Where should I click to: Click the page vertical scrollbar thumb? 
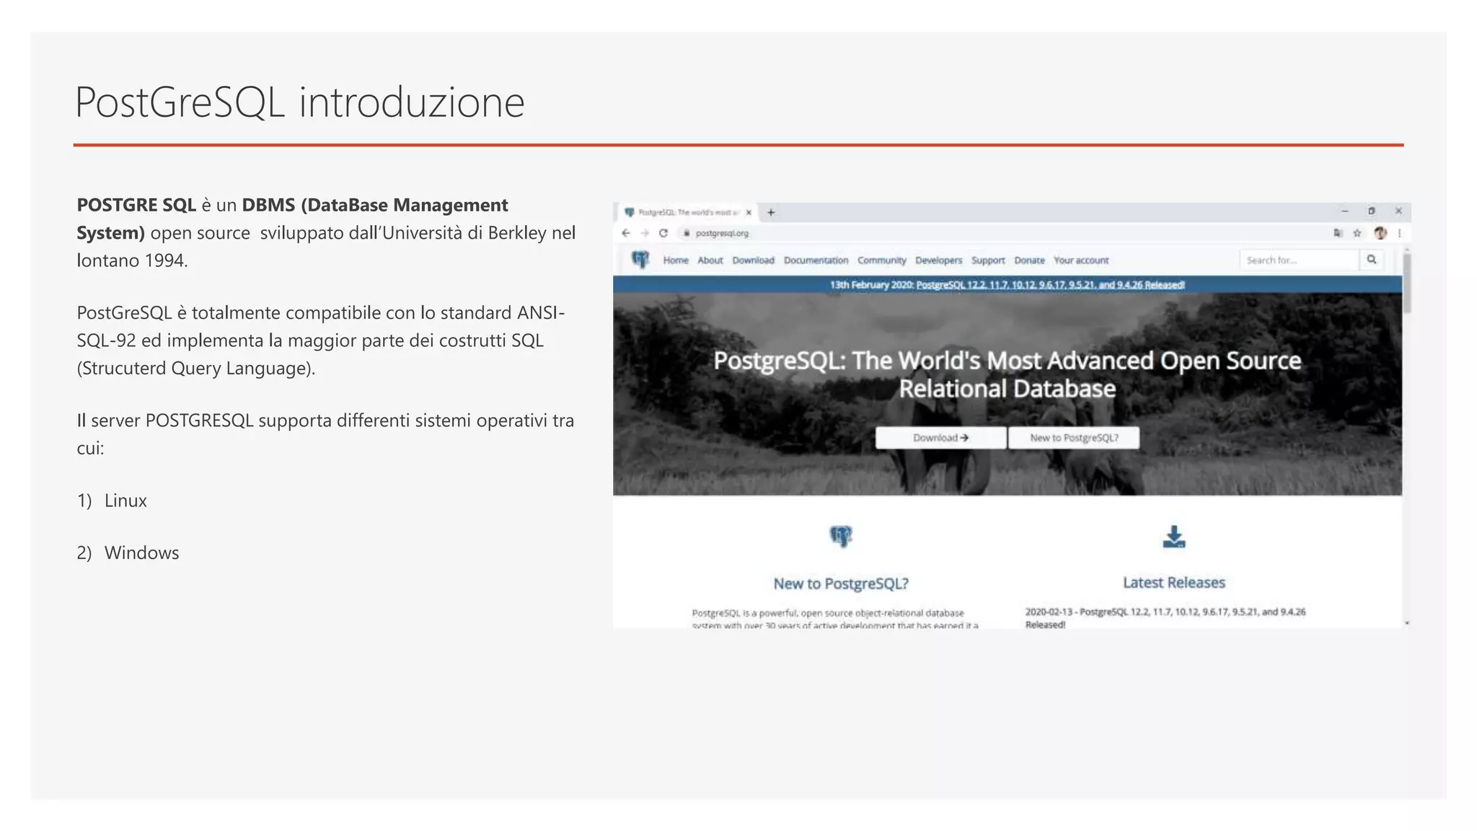pos(1407,281)
